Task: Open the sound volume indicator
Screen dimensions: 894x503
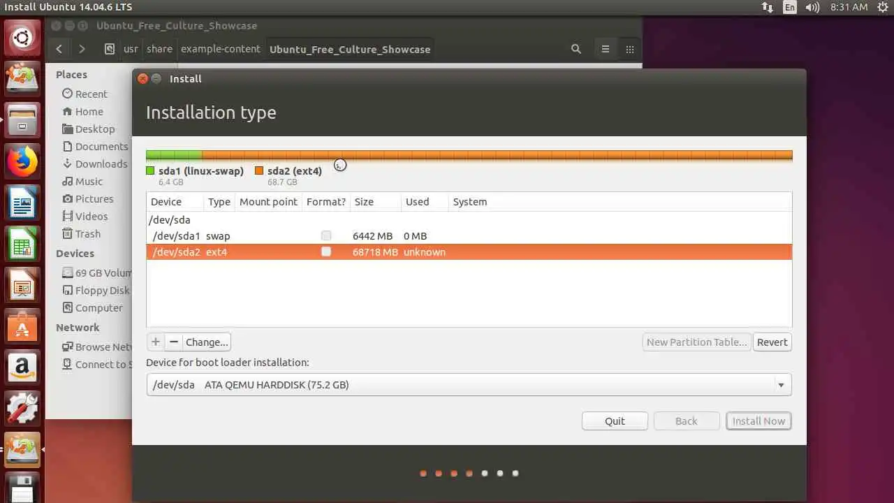Action: [x=812, y=7]
